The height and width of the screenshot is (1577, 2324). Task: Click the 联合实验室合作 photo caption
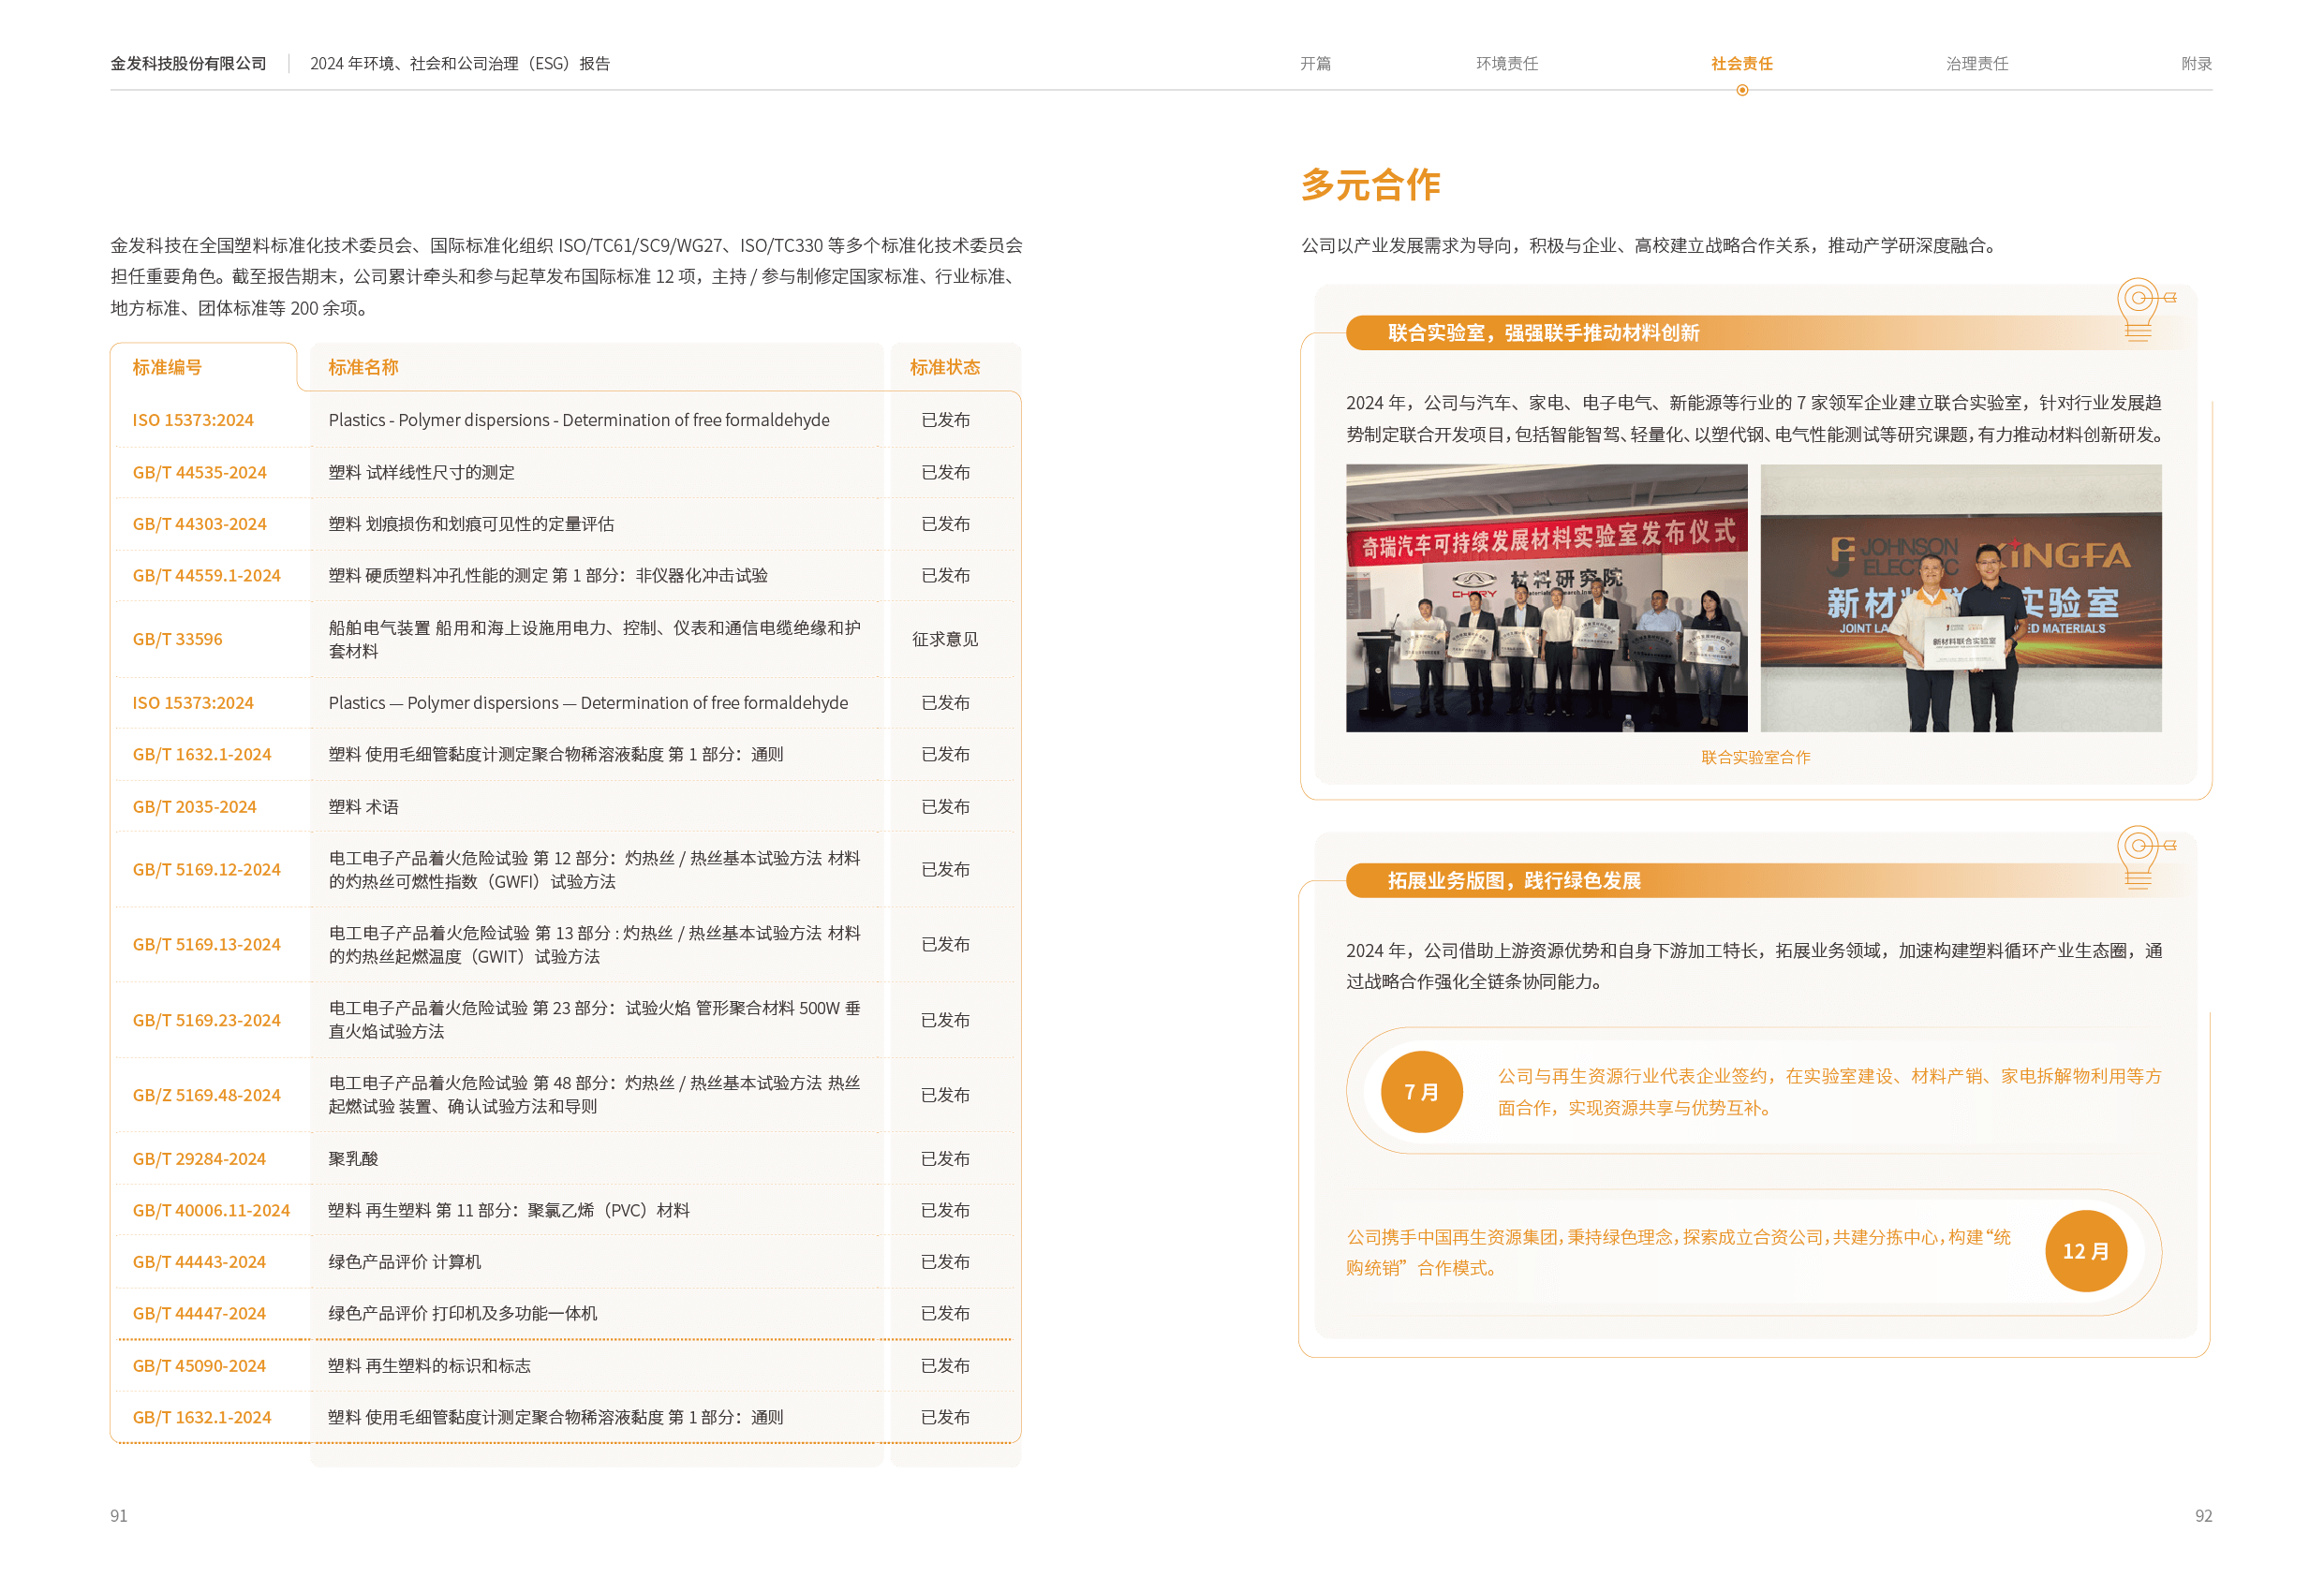(1755, 757)
